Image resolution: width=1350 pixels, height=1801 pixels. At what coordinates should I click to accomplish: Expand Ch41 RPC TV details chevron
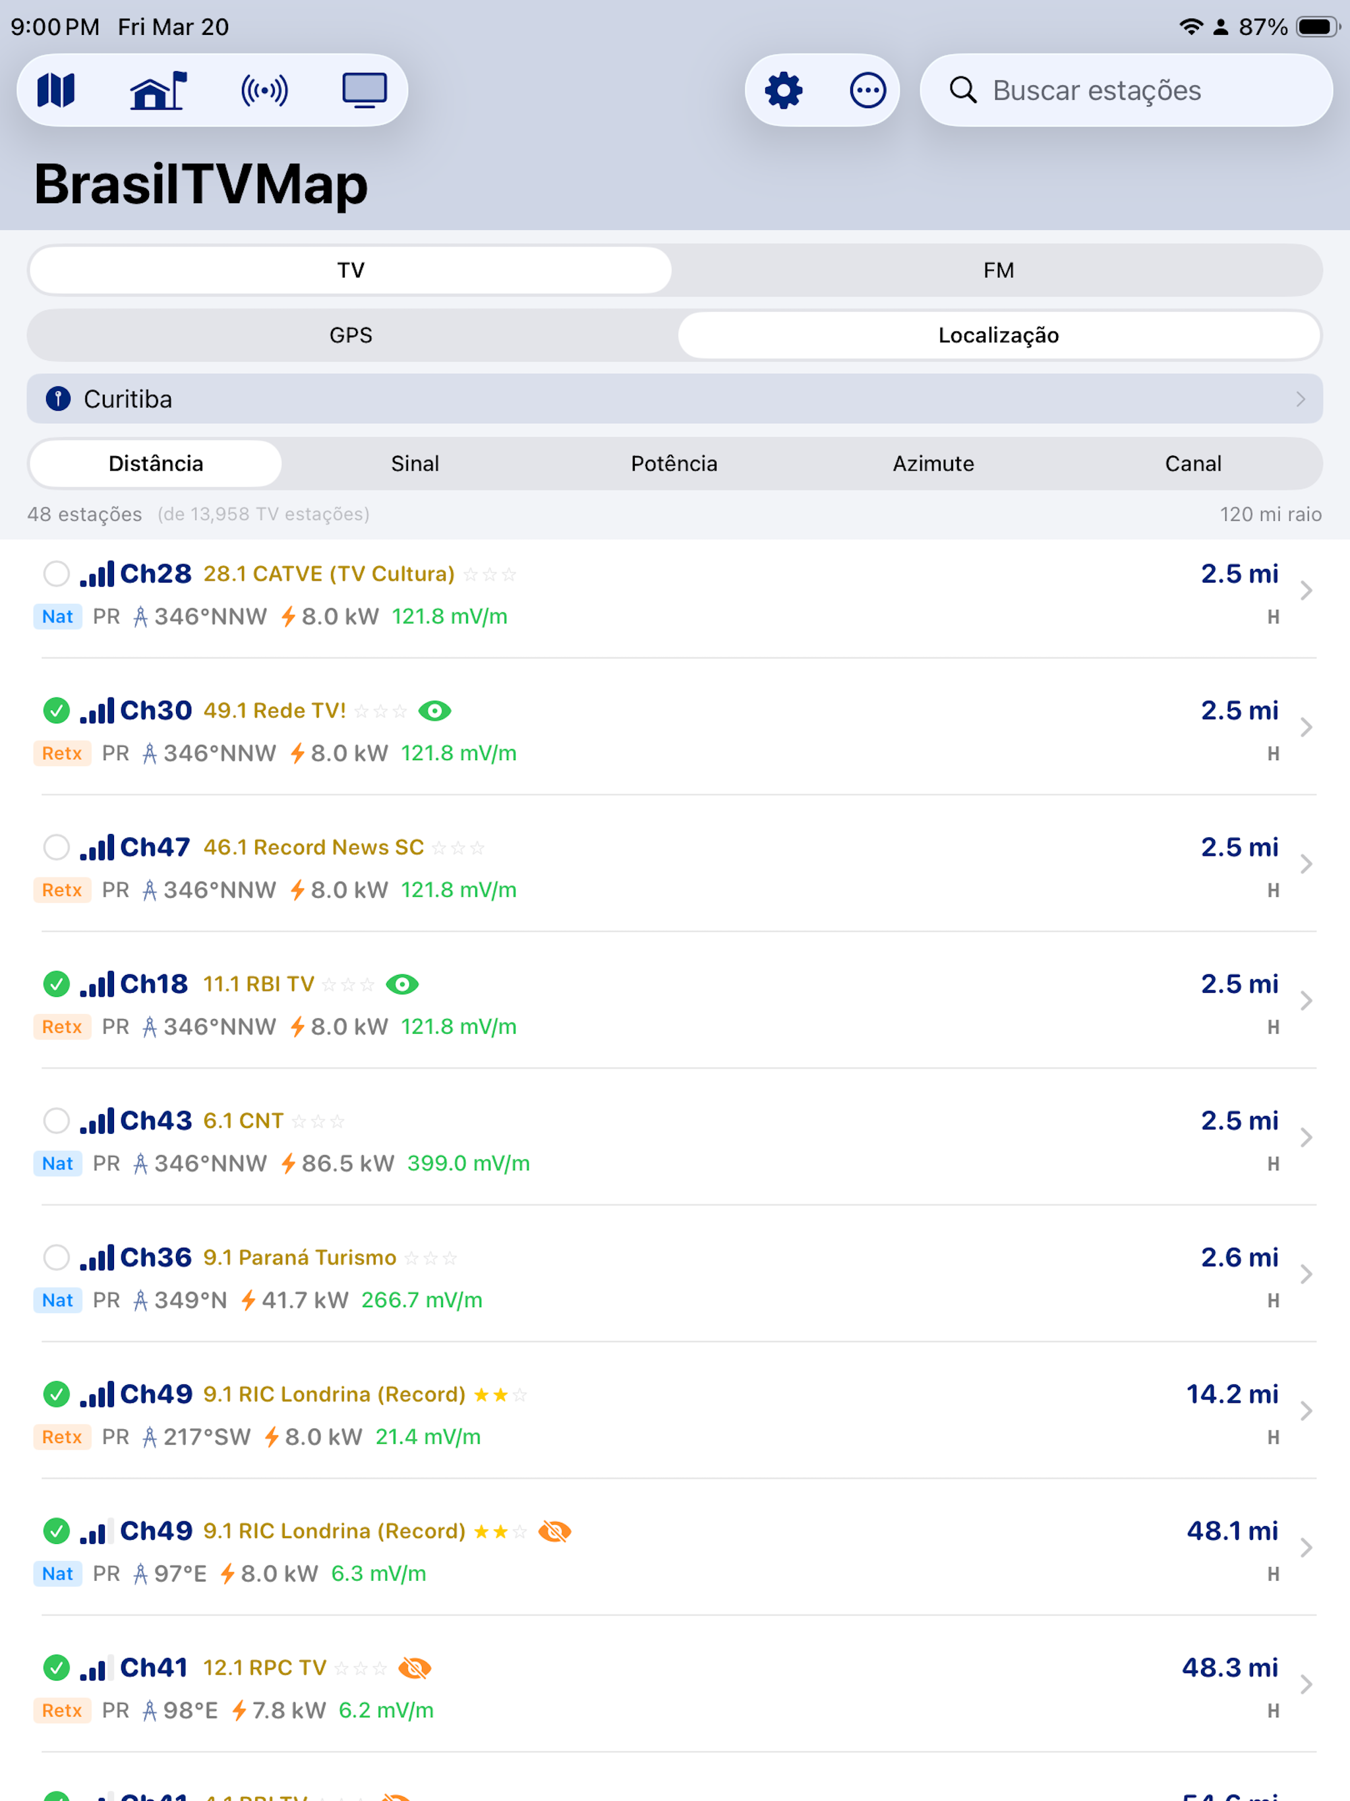point(1306,1684)
